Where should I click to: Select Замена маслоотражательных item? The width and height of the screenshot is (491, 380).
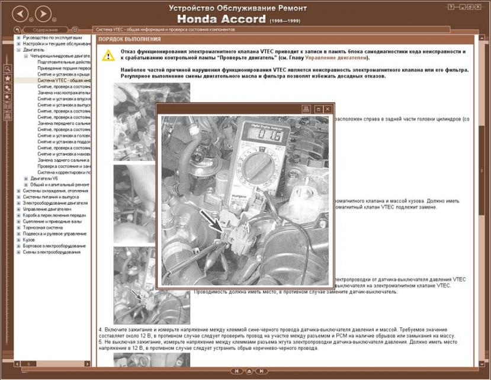64,93
